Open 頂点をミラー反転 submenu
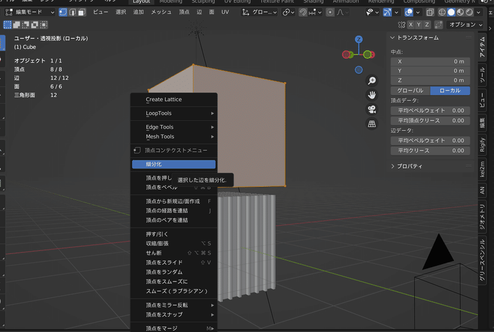The width and height of the screenshot is (494, 332). click(x=174, y=305)
